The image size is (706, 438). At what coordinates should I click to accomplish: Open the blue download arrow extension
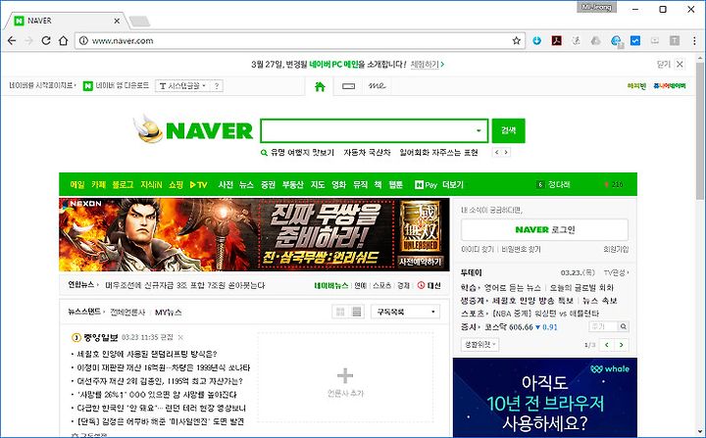tap(536, 40)
